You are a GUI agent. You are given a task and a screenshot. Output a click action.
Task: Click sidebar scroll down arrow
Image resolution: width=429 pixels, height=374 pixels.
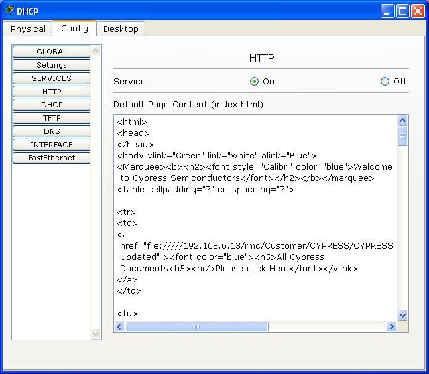(95, 334)
